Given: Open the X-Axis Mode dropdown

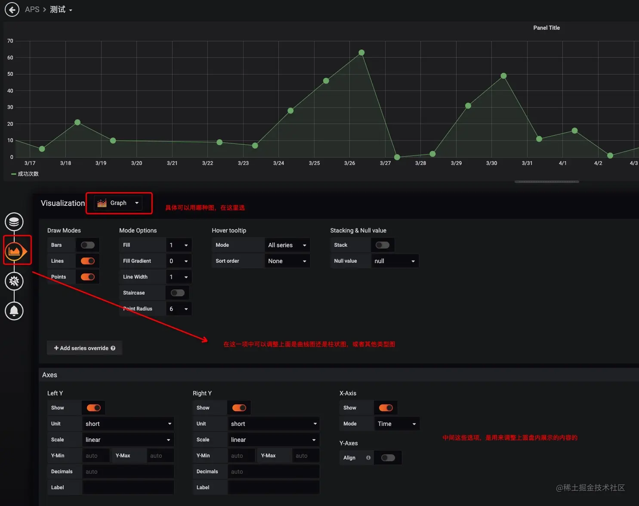Looking at the screenshot, I should (x=397, y=424).
